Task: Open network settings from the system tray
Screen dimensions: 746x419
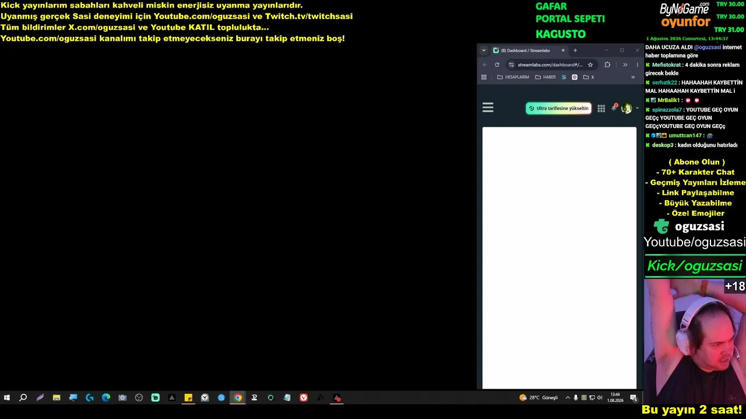Action: click(592, 398)
